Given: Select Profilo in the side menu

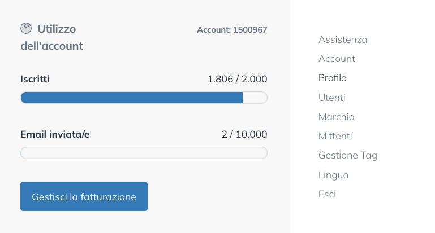Looking at the screenshot, I should click(x=332, y=78).
